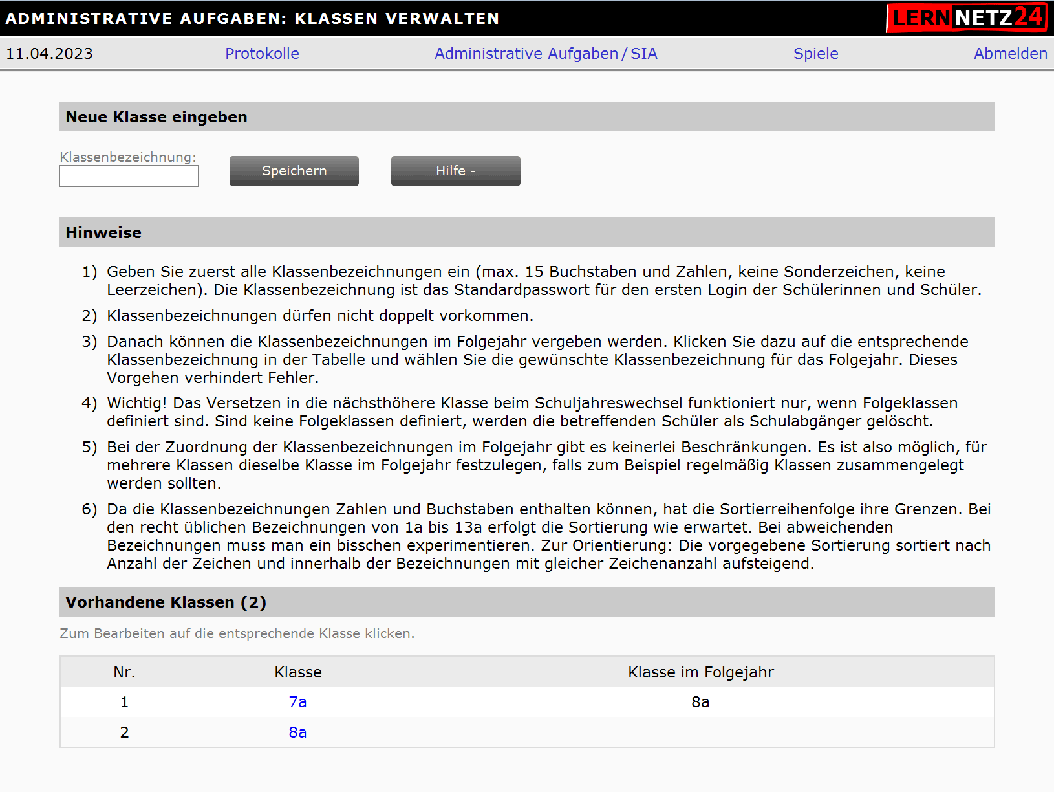The width and height of the screenshot is (1054, 792).
Task: Click row number 2 in table
Action: (x=124, y=732)
